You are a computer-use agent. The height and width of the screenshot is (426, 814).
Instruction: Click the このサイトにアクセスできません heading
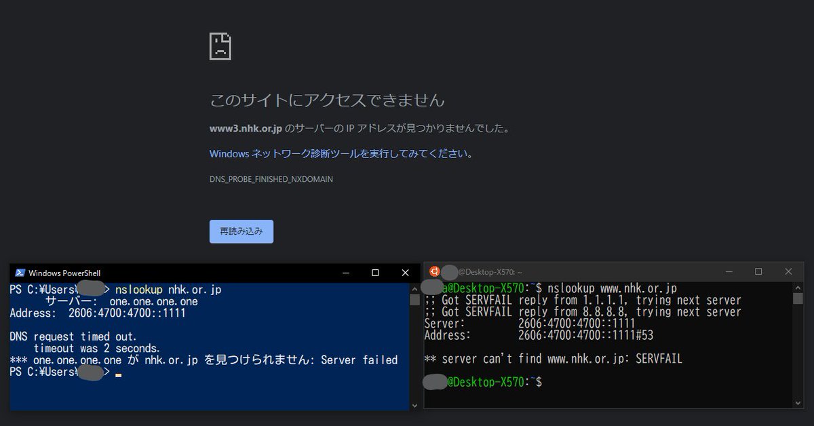[327, 100]
